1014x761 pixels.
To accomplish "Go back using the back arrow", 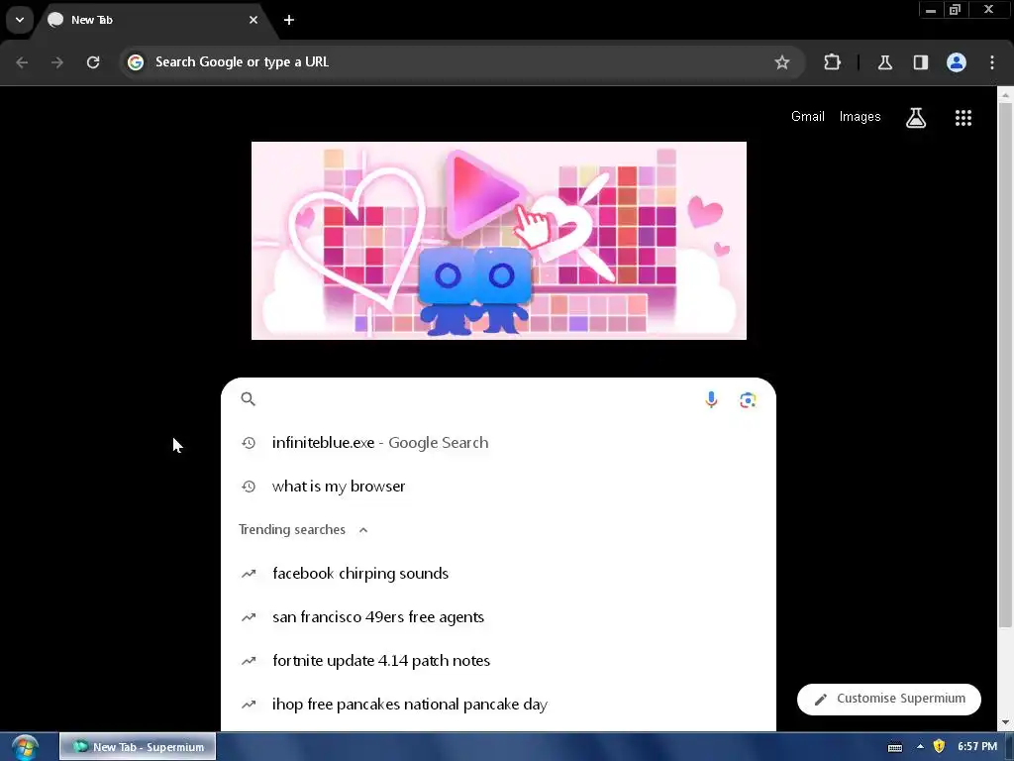I will click(x=22, y=62).
